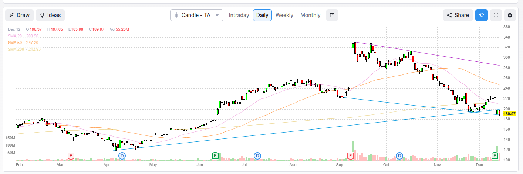Select the Daily timeframe
This screenshot has height=174, width=523.
click(x=262, y=15)
